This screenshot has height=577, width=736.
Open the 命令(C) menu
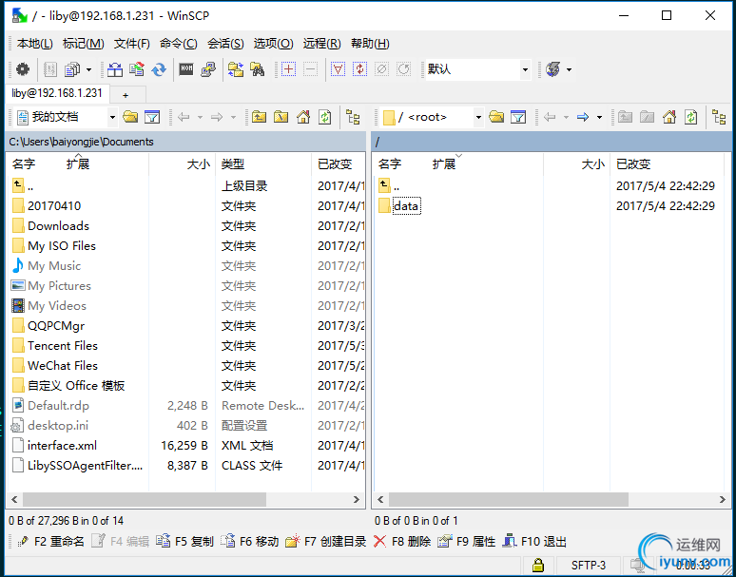coord(179,44)
